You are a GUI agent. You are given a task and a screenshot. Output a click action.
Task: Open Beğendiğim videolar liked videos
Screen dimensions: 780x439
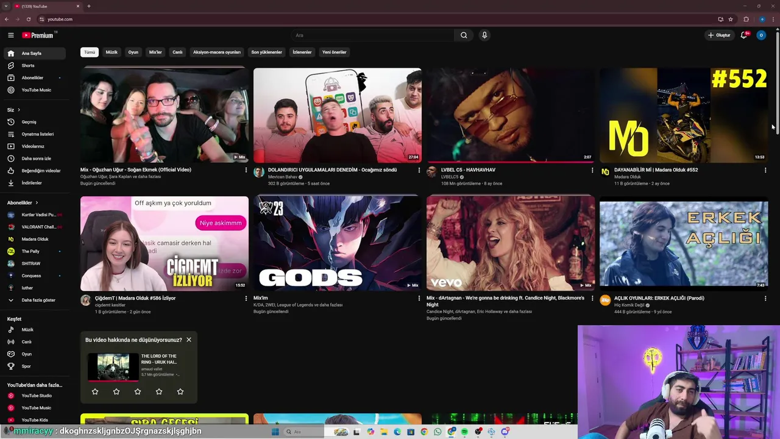point(34,171)
